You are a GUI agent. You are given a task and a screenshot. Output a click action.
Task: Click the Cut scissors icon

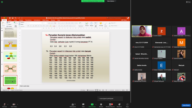click(x=7, y=22)
